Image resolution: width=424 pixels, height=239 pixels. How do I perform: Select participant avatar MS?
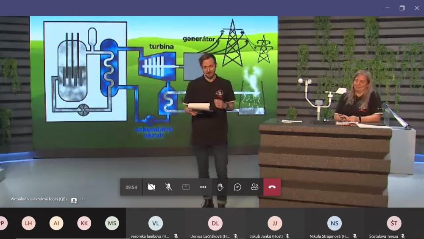coord(112,223)
